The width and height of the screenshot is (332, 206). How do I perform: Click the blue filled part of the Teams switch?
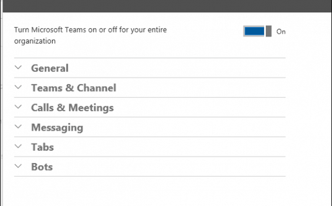[x=254, y=31]
